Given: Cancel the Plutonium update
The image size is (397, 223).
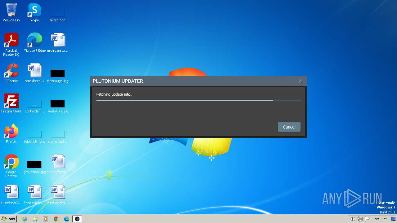Looking at the screenshot, I should (289, 127).
